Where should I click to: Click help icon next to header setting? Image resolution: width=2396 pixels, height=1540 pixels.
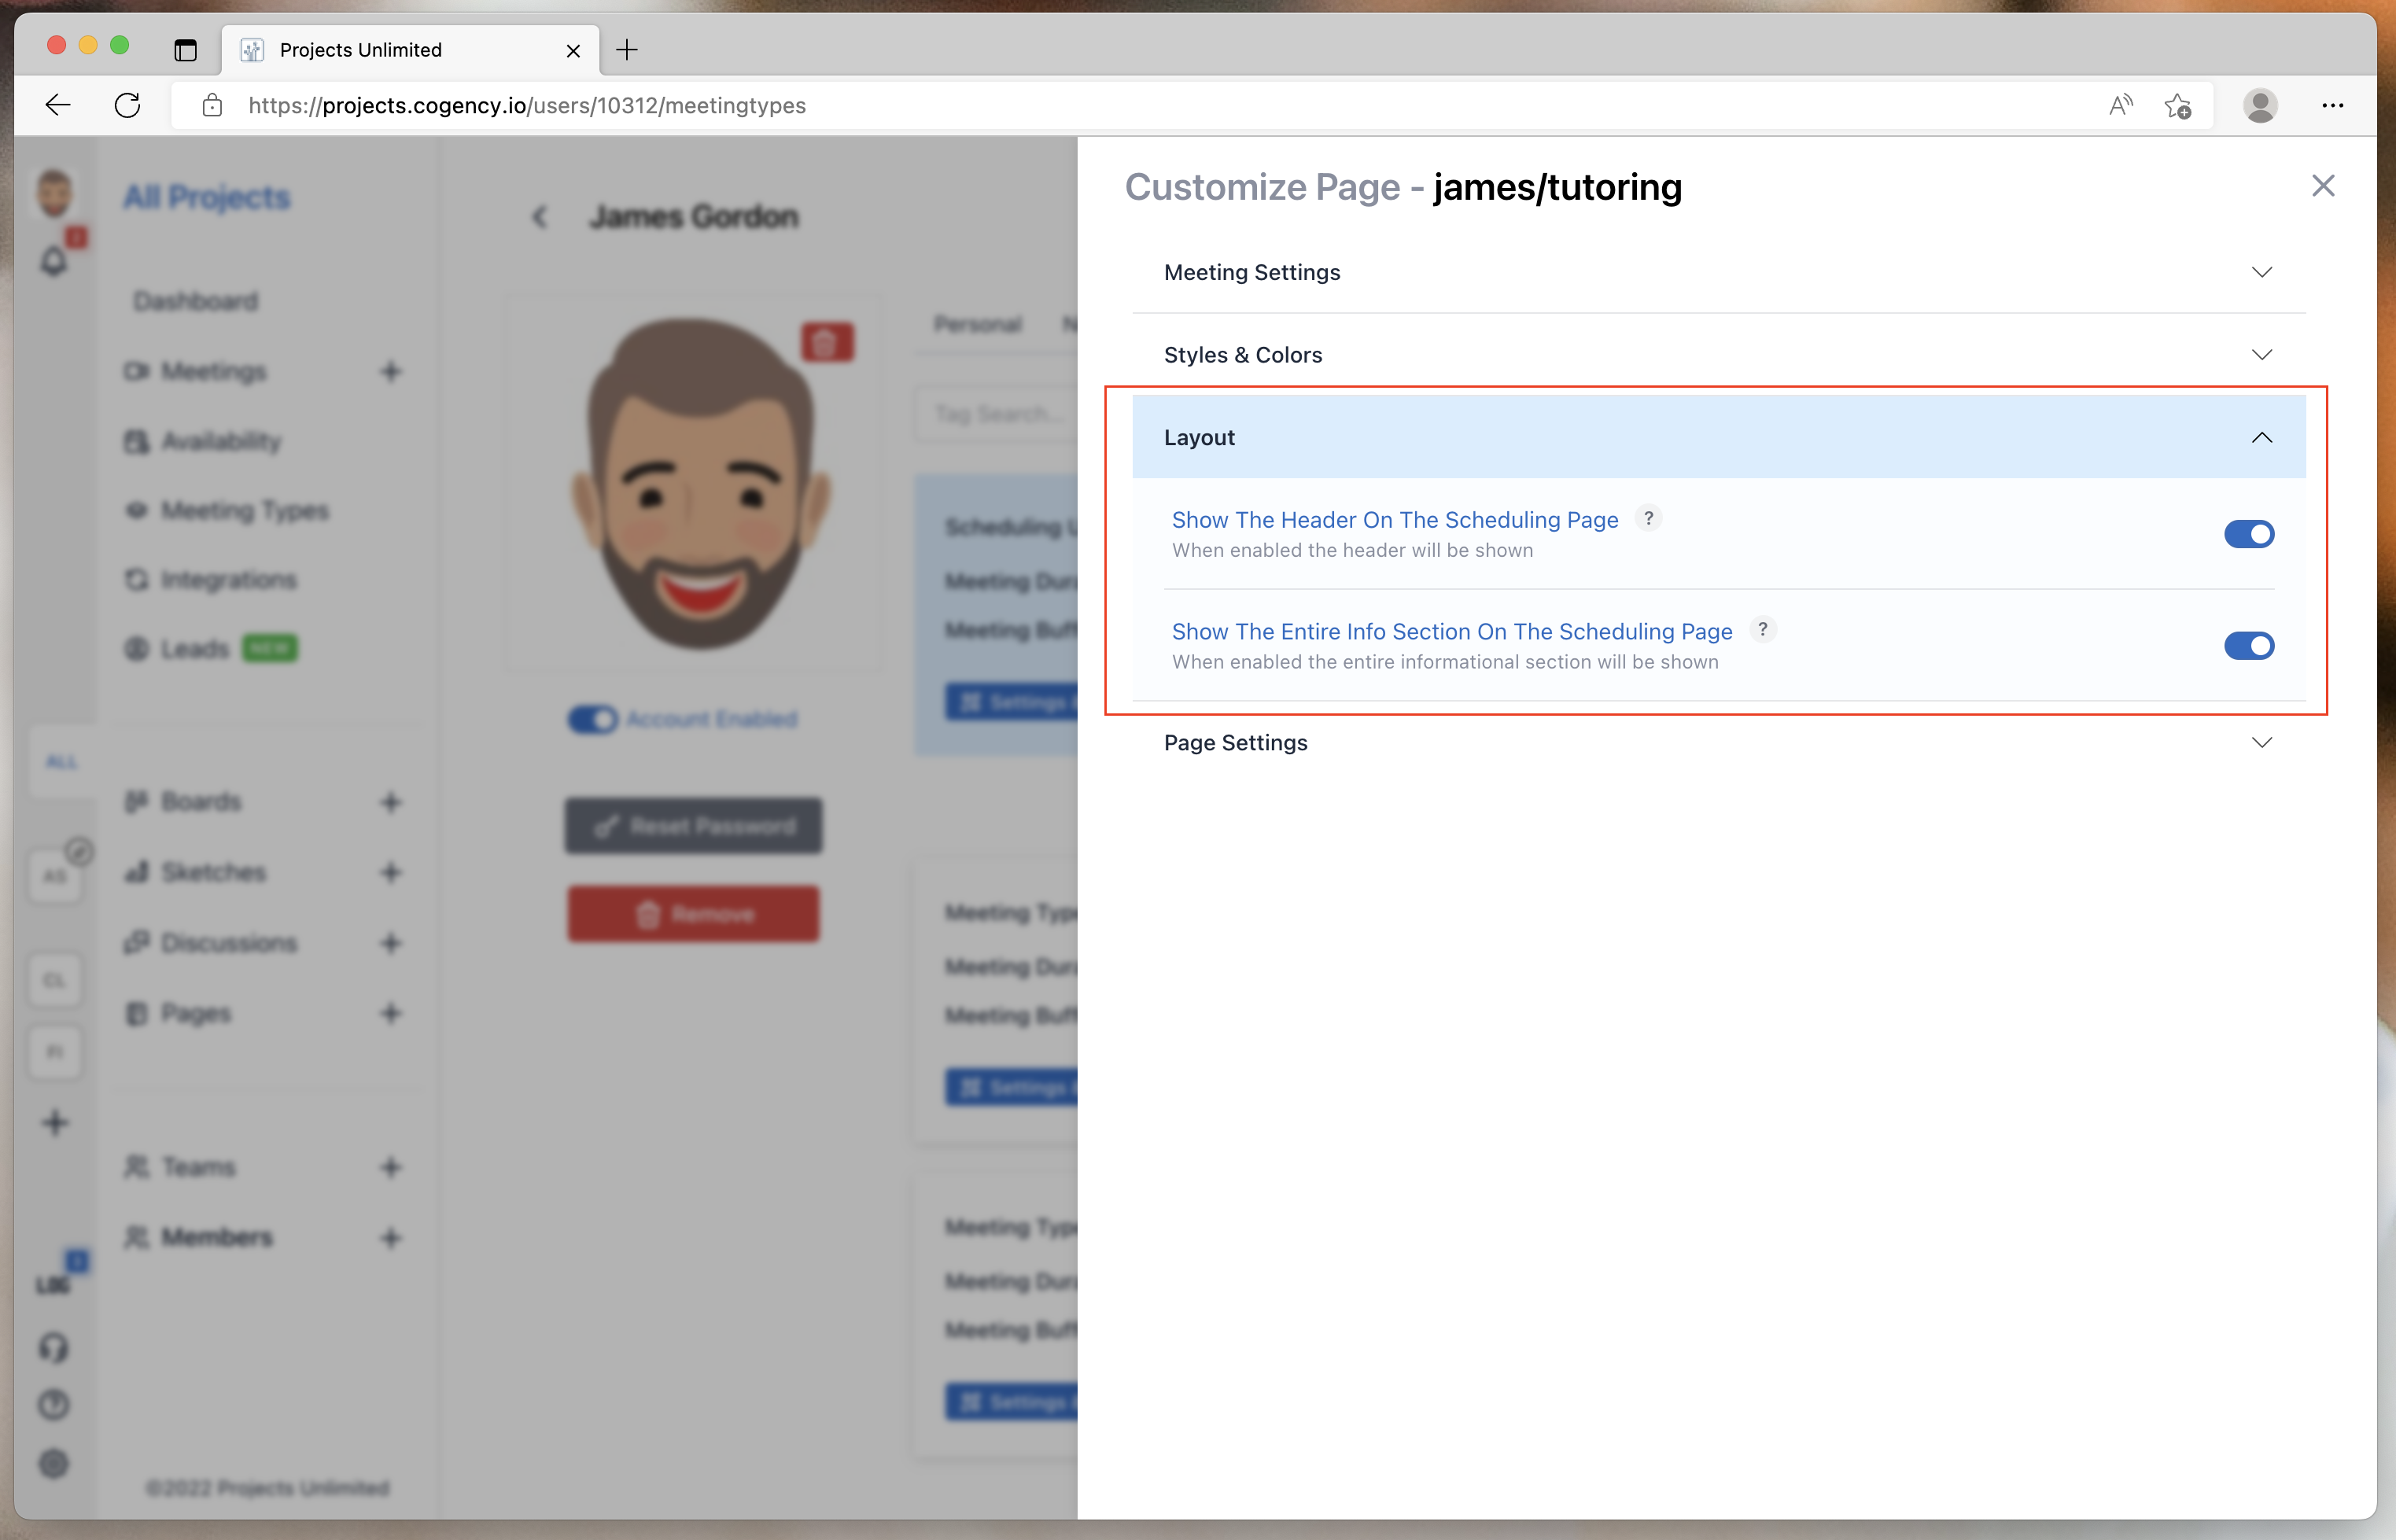pyautogui.click(x=1648, y=518)
